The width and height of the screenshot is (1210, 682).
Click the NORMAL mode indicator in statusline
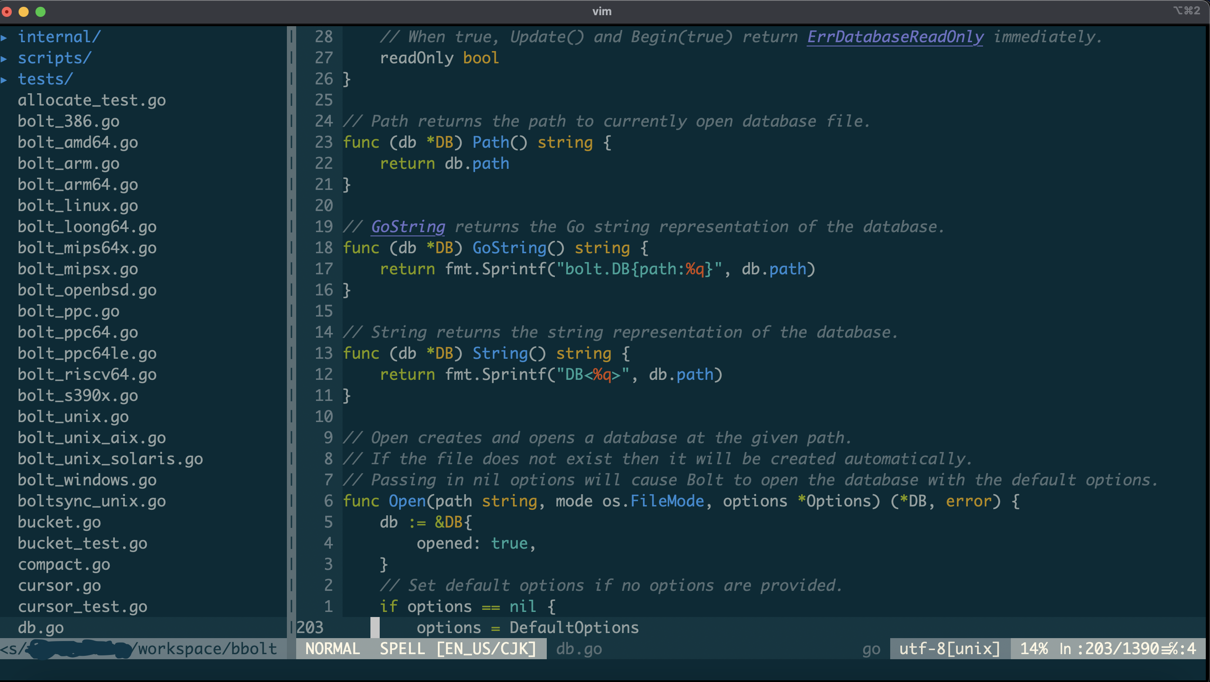[x=332, y=649]
